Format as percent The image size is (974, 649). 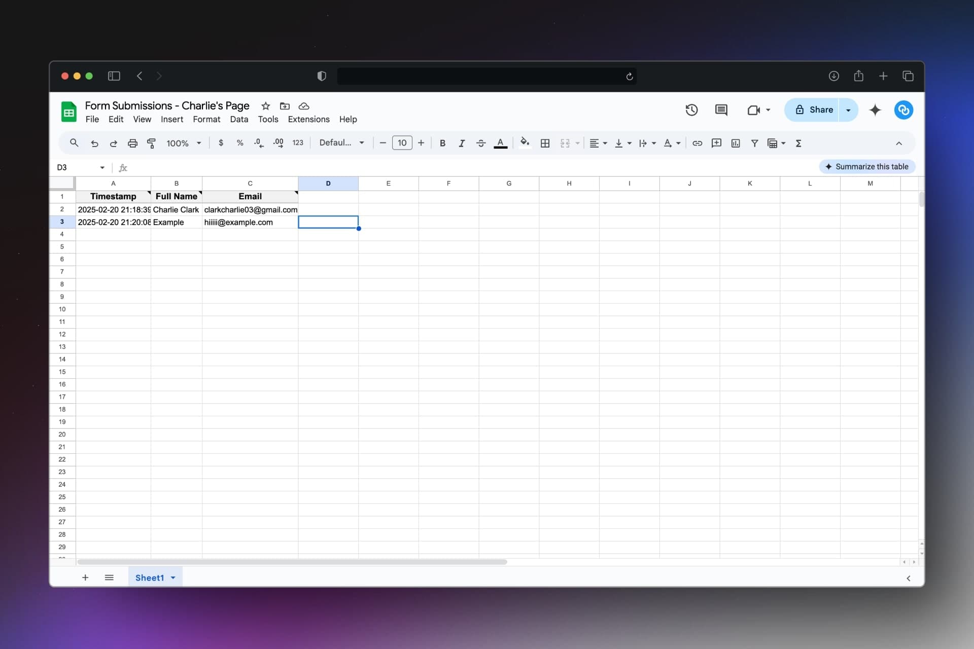pos(240,143)
